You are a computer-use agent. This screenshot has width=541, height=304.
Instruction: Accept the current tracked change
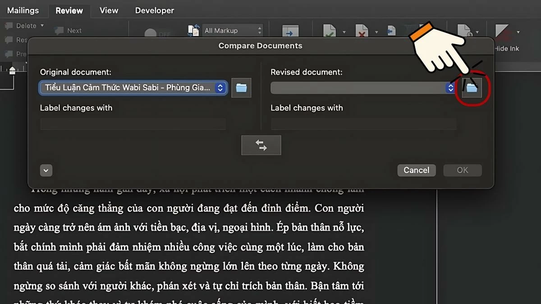(x=329, y=31)
